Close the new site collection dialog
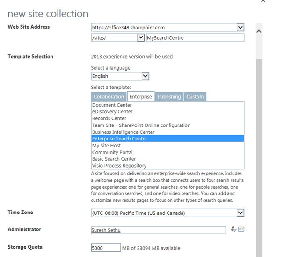The height and width of the screenshot is (257, 292). (263, 1)
